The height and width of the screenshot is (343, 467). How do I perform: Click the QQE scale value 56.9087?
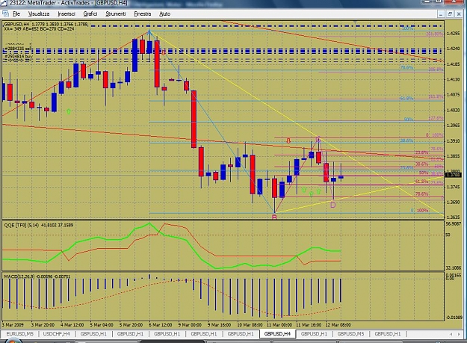454,223
